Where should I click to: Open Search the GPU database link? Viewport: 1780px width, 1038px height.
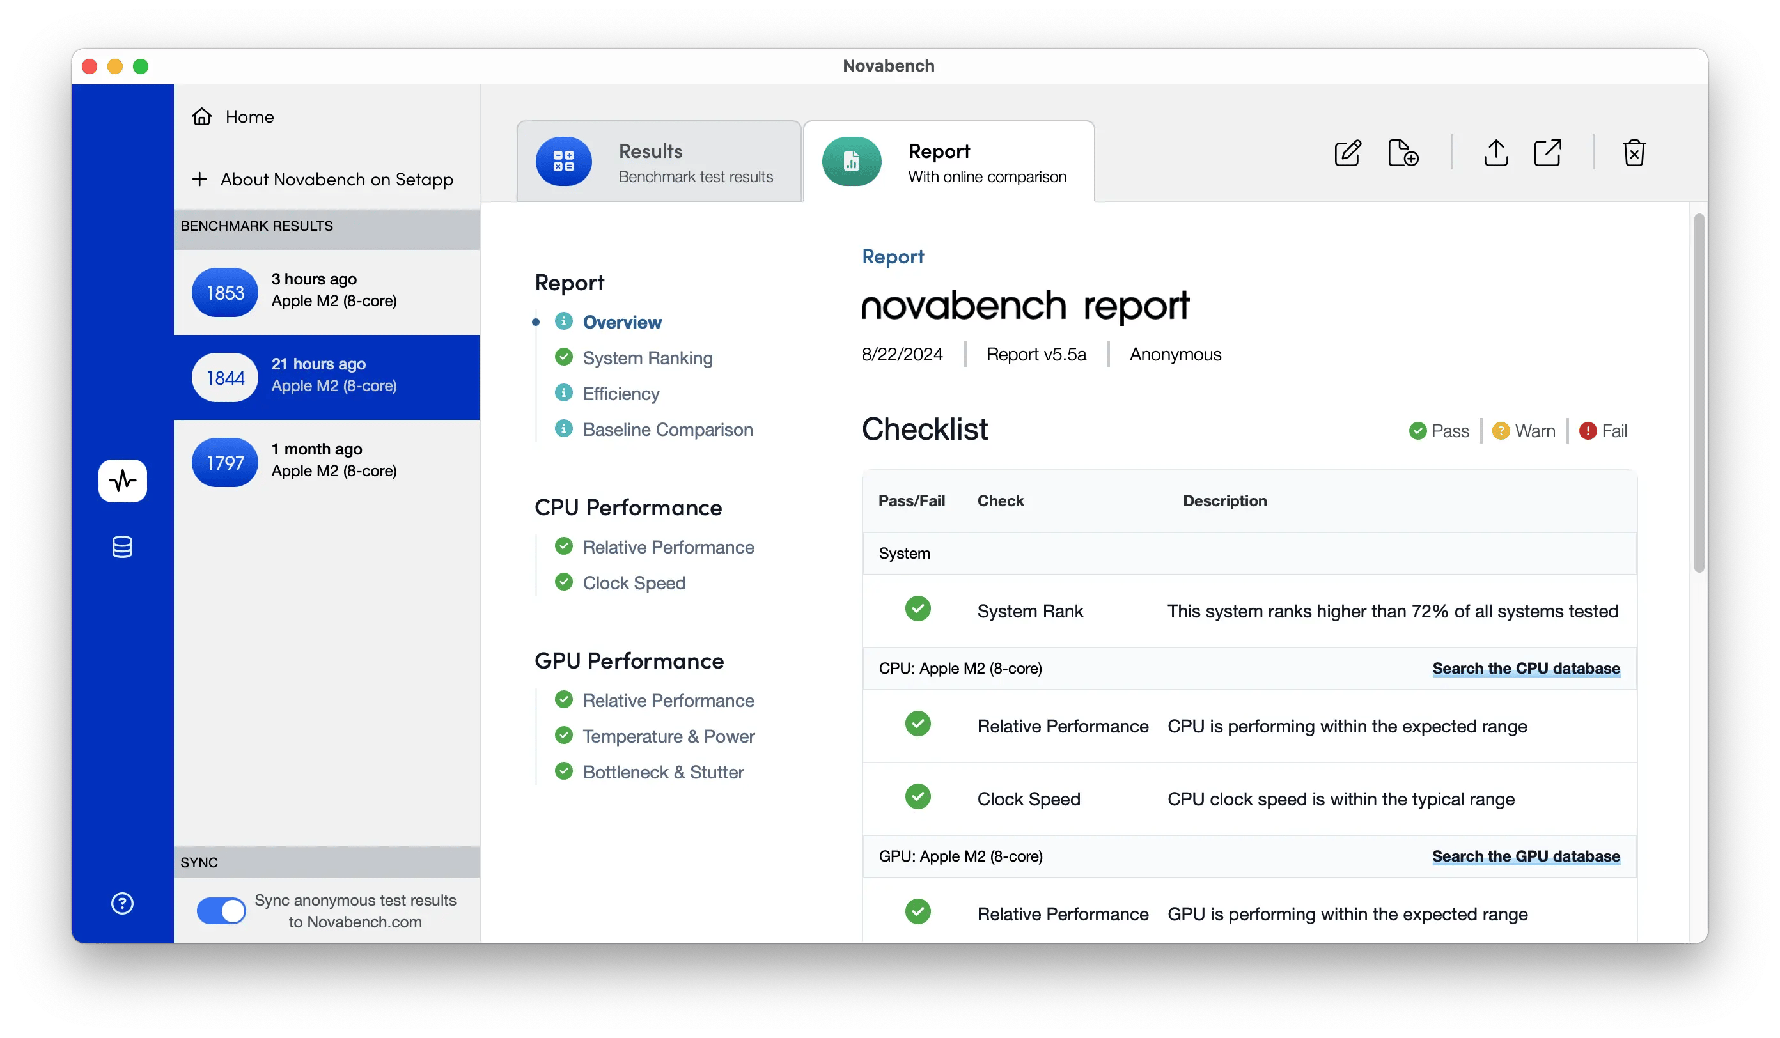point(1526,856)
